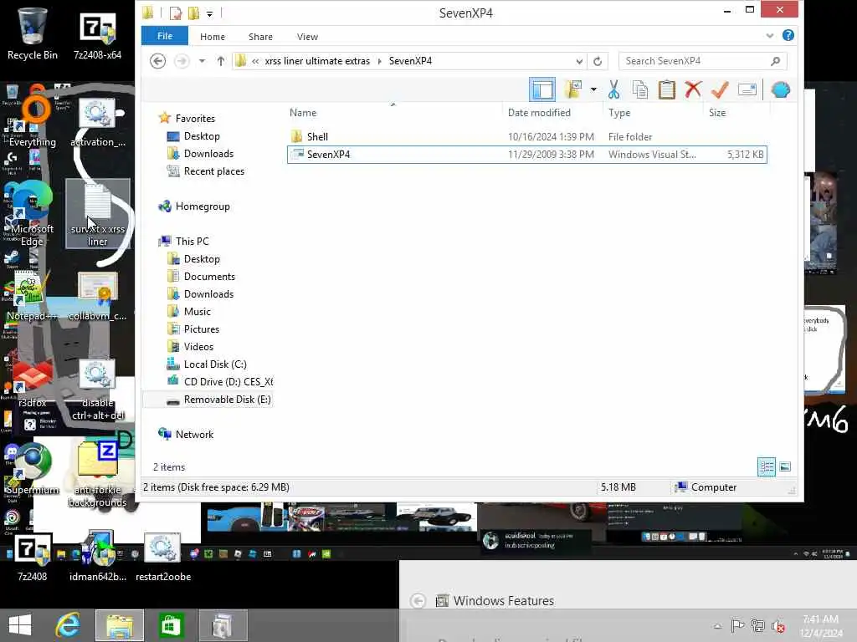Open the folder options toolbar icon

(x=573, y=89)
